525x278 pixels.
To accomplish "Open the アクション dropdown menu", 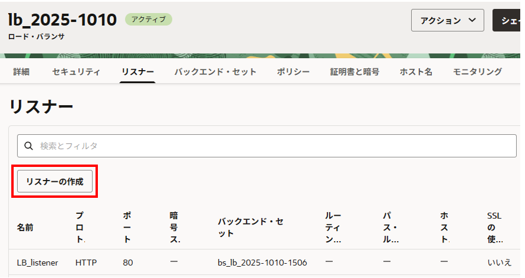I will click(447, 20).
